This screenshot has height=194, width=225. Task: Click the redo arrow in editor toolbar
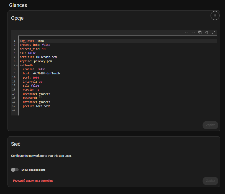tap(193, 32)
